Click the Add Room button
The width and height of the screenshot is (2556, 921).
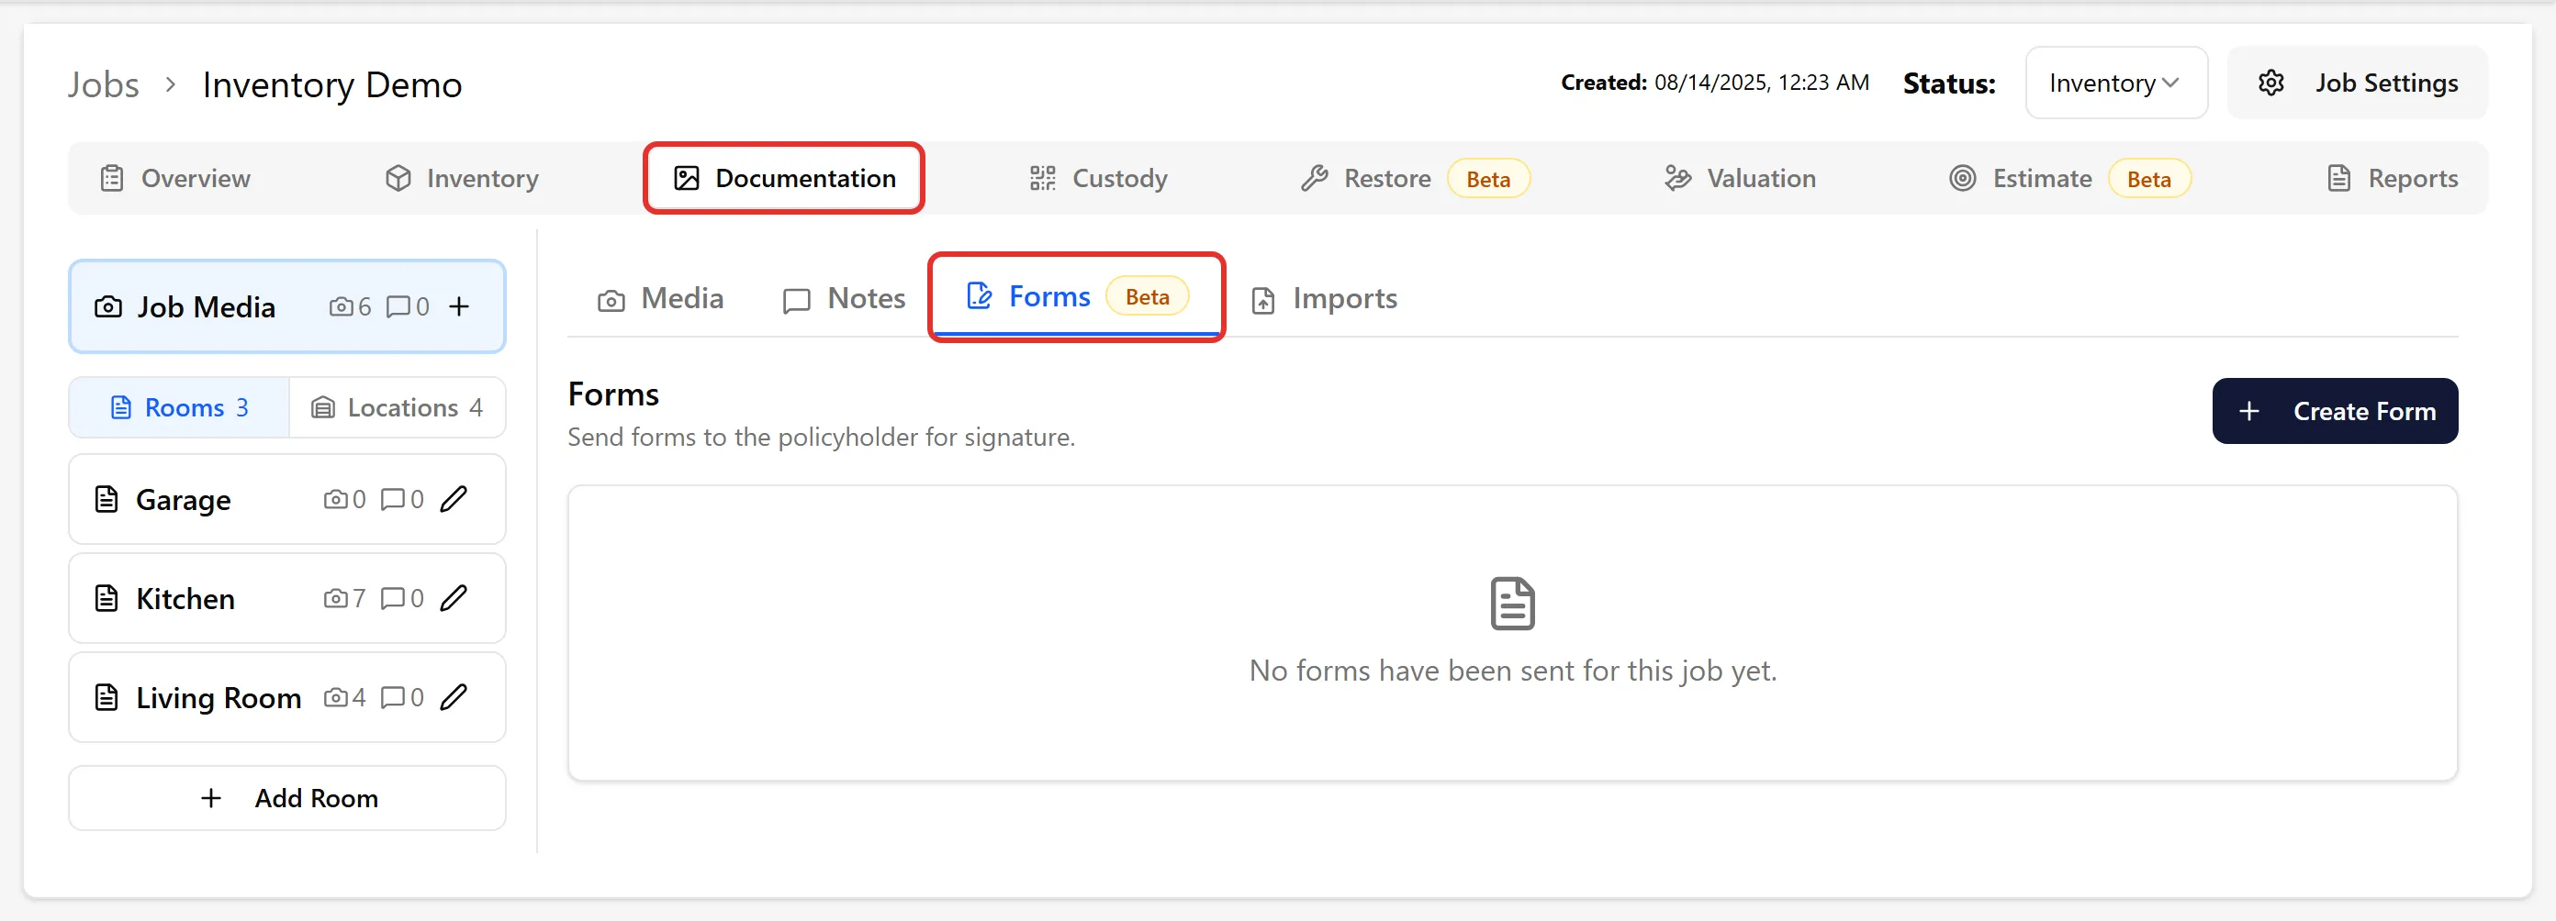coord(286,798)
